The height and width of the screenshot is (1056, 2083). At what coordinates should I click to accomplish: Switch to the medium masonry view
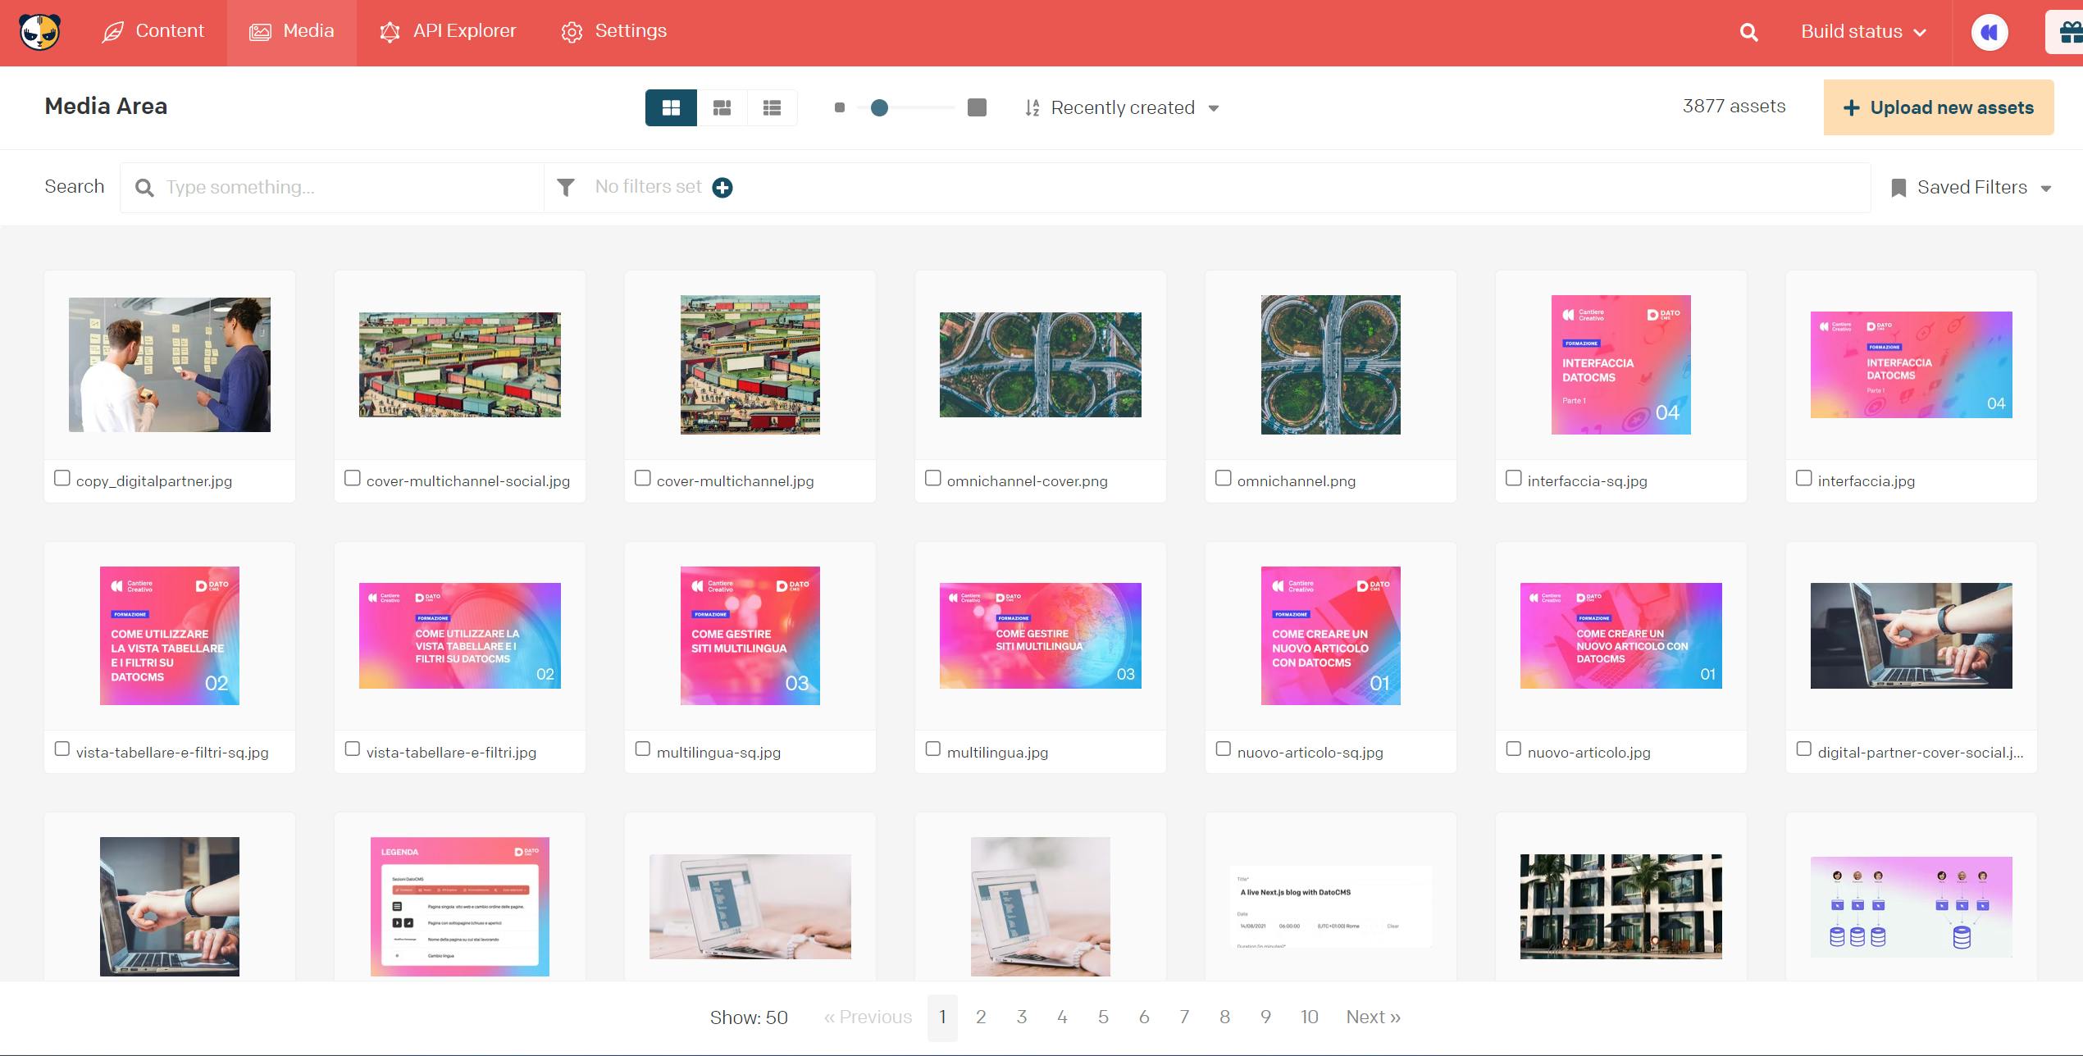[722, 107]
